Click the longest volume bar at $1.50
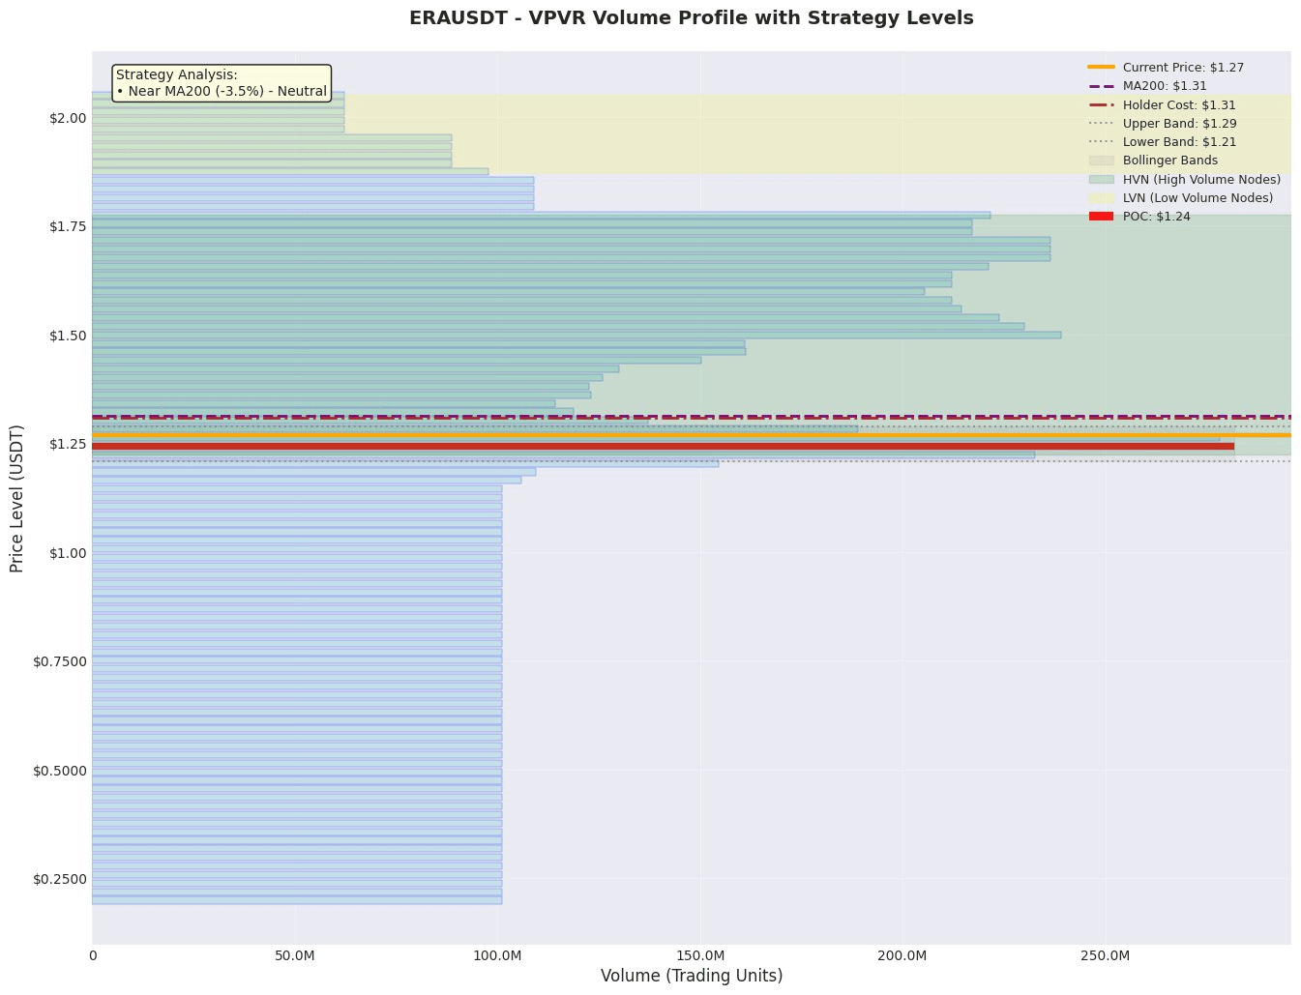Image resolution: width=1301 pixels, height=995 pixels. tap(577, 336)
